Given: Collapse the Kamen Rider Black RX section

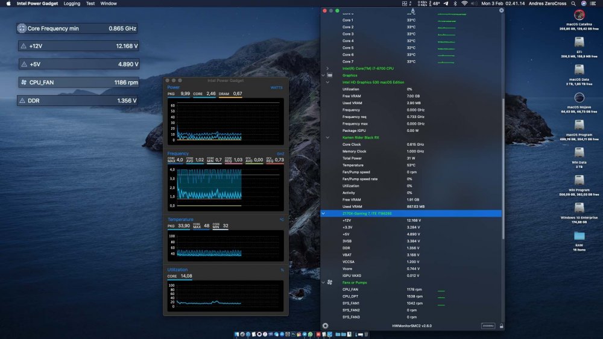Looking at the screenshot, I should 327,137.
